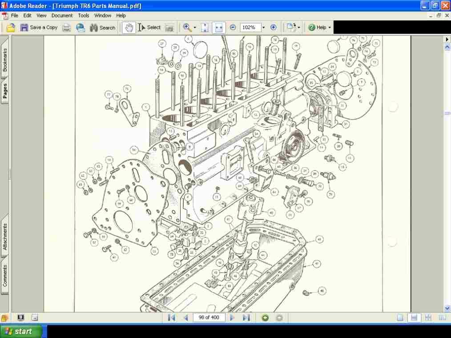
Task: Click the Zoom In magnifier tool
Action: [x=186, y=27]
